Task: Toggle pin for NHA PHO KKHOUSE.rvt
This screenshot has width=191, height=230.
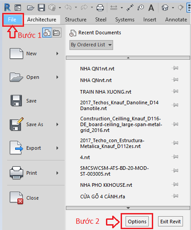Action: (175, 185)
